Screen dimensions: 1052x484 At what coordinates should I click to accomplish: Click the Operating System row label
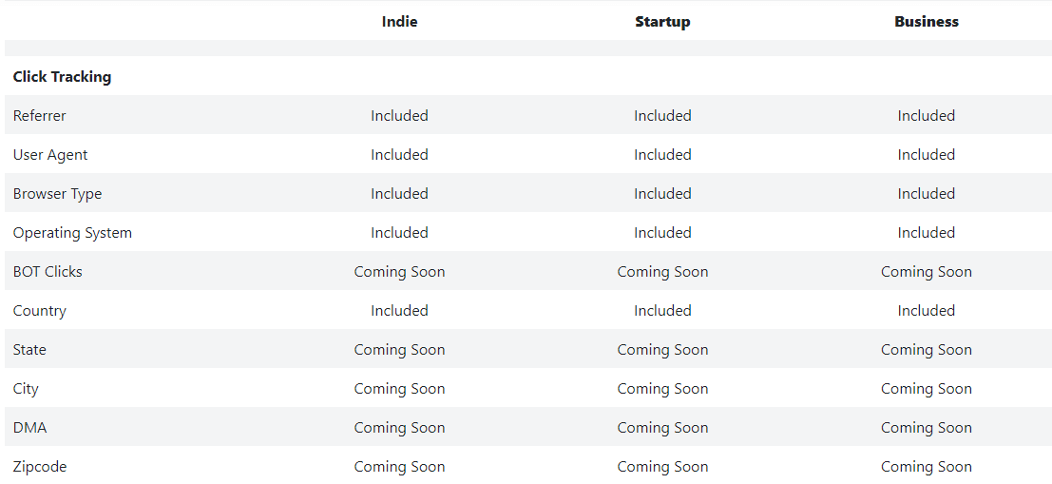[72, 232]
